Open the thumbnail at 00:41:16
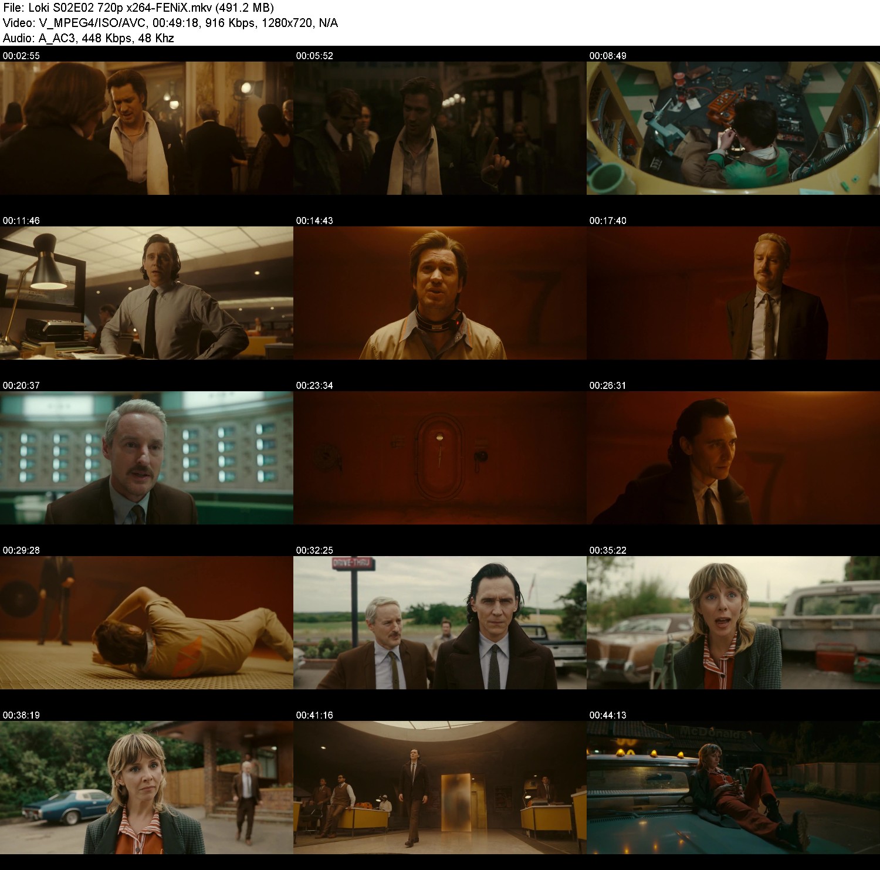 point(440,787)
